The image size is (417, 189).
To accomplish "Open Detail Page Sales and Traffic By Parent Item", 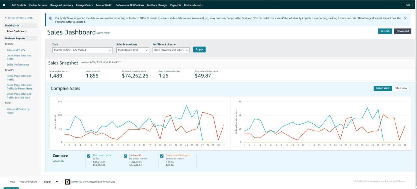I will pos(19,87).
